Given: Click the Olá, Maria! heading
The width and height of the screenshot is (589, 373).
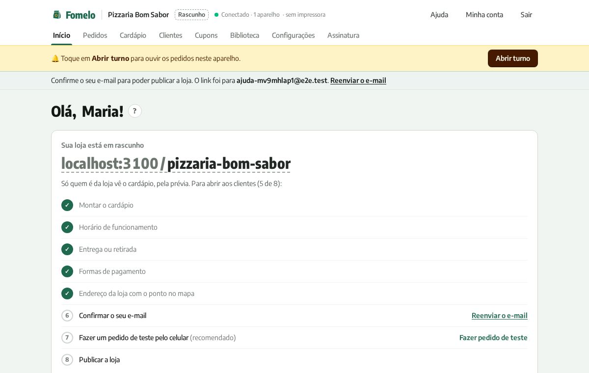Looking at the screenshot, I should tap(87, 111).
